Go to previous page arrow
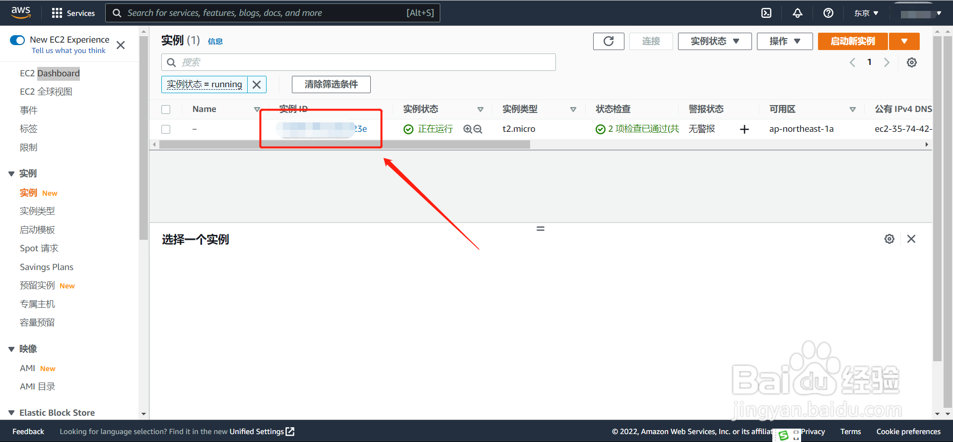Viewport: 953px width, 442px height. pos(852,62)
